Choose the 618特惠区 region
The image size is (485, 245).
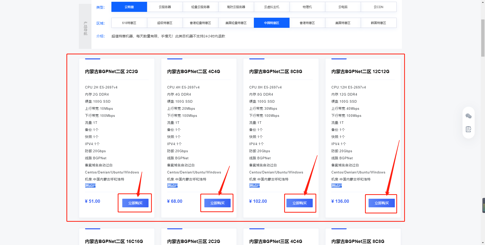129,23
